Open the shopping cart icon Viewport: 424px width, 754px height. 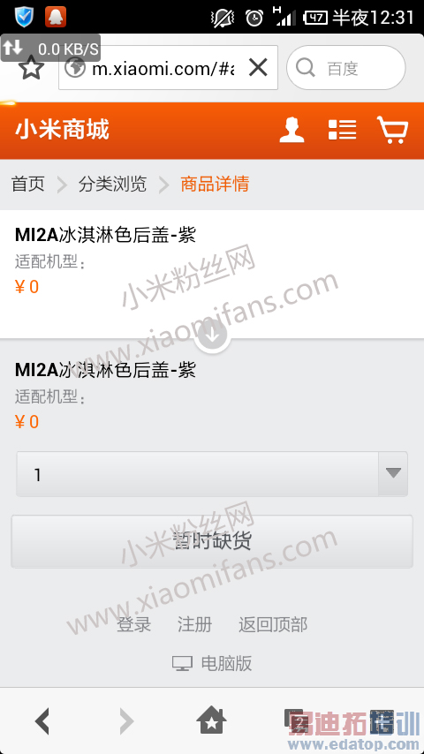point(392,130)
